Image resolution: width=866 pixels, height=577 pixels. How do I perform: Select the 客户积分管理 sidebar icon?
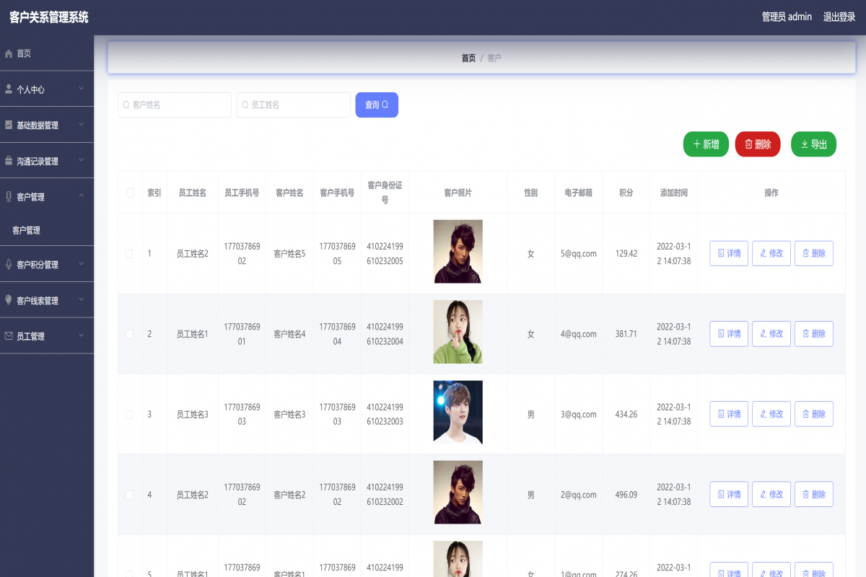pyautogui.click(x=8, y=263)
